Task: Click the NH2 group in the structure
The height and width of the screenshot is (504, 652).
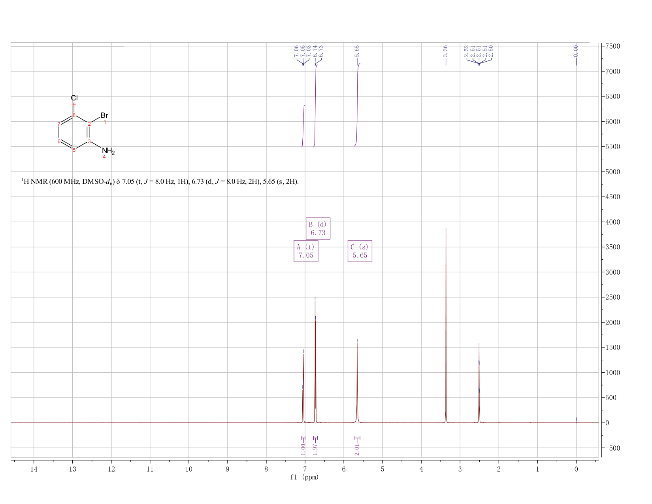Action: 108,151
